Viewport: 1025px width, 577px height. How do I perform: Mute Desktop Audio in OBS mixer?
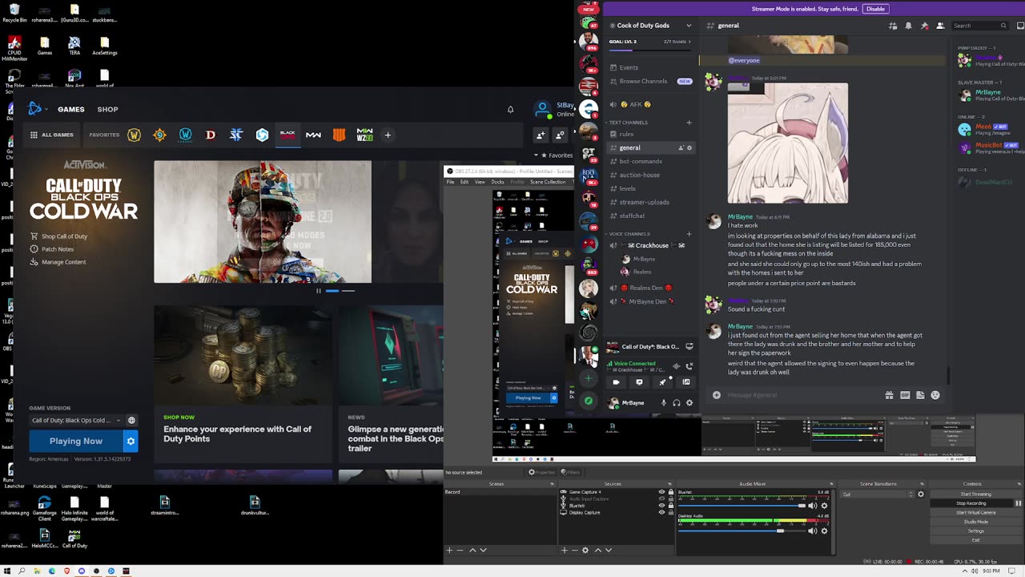(x=812, y=531)
